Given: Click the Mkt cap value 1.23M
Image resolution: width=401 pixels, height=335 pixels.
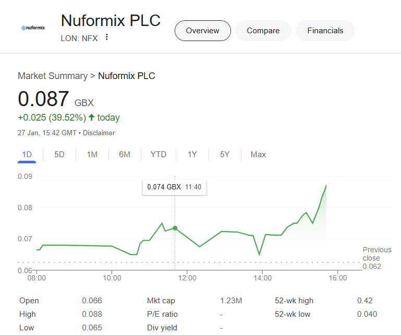Looking at the screenshot, I should click(231, 301).
